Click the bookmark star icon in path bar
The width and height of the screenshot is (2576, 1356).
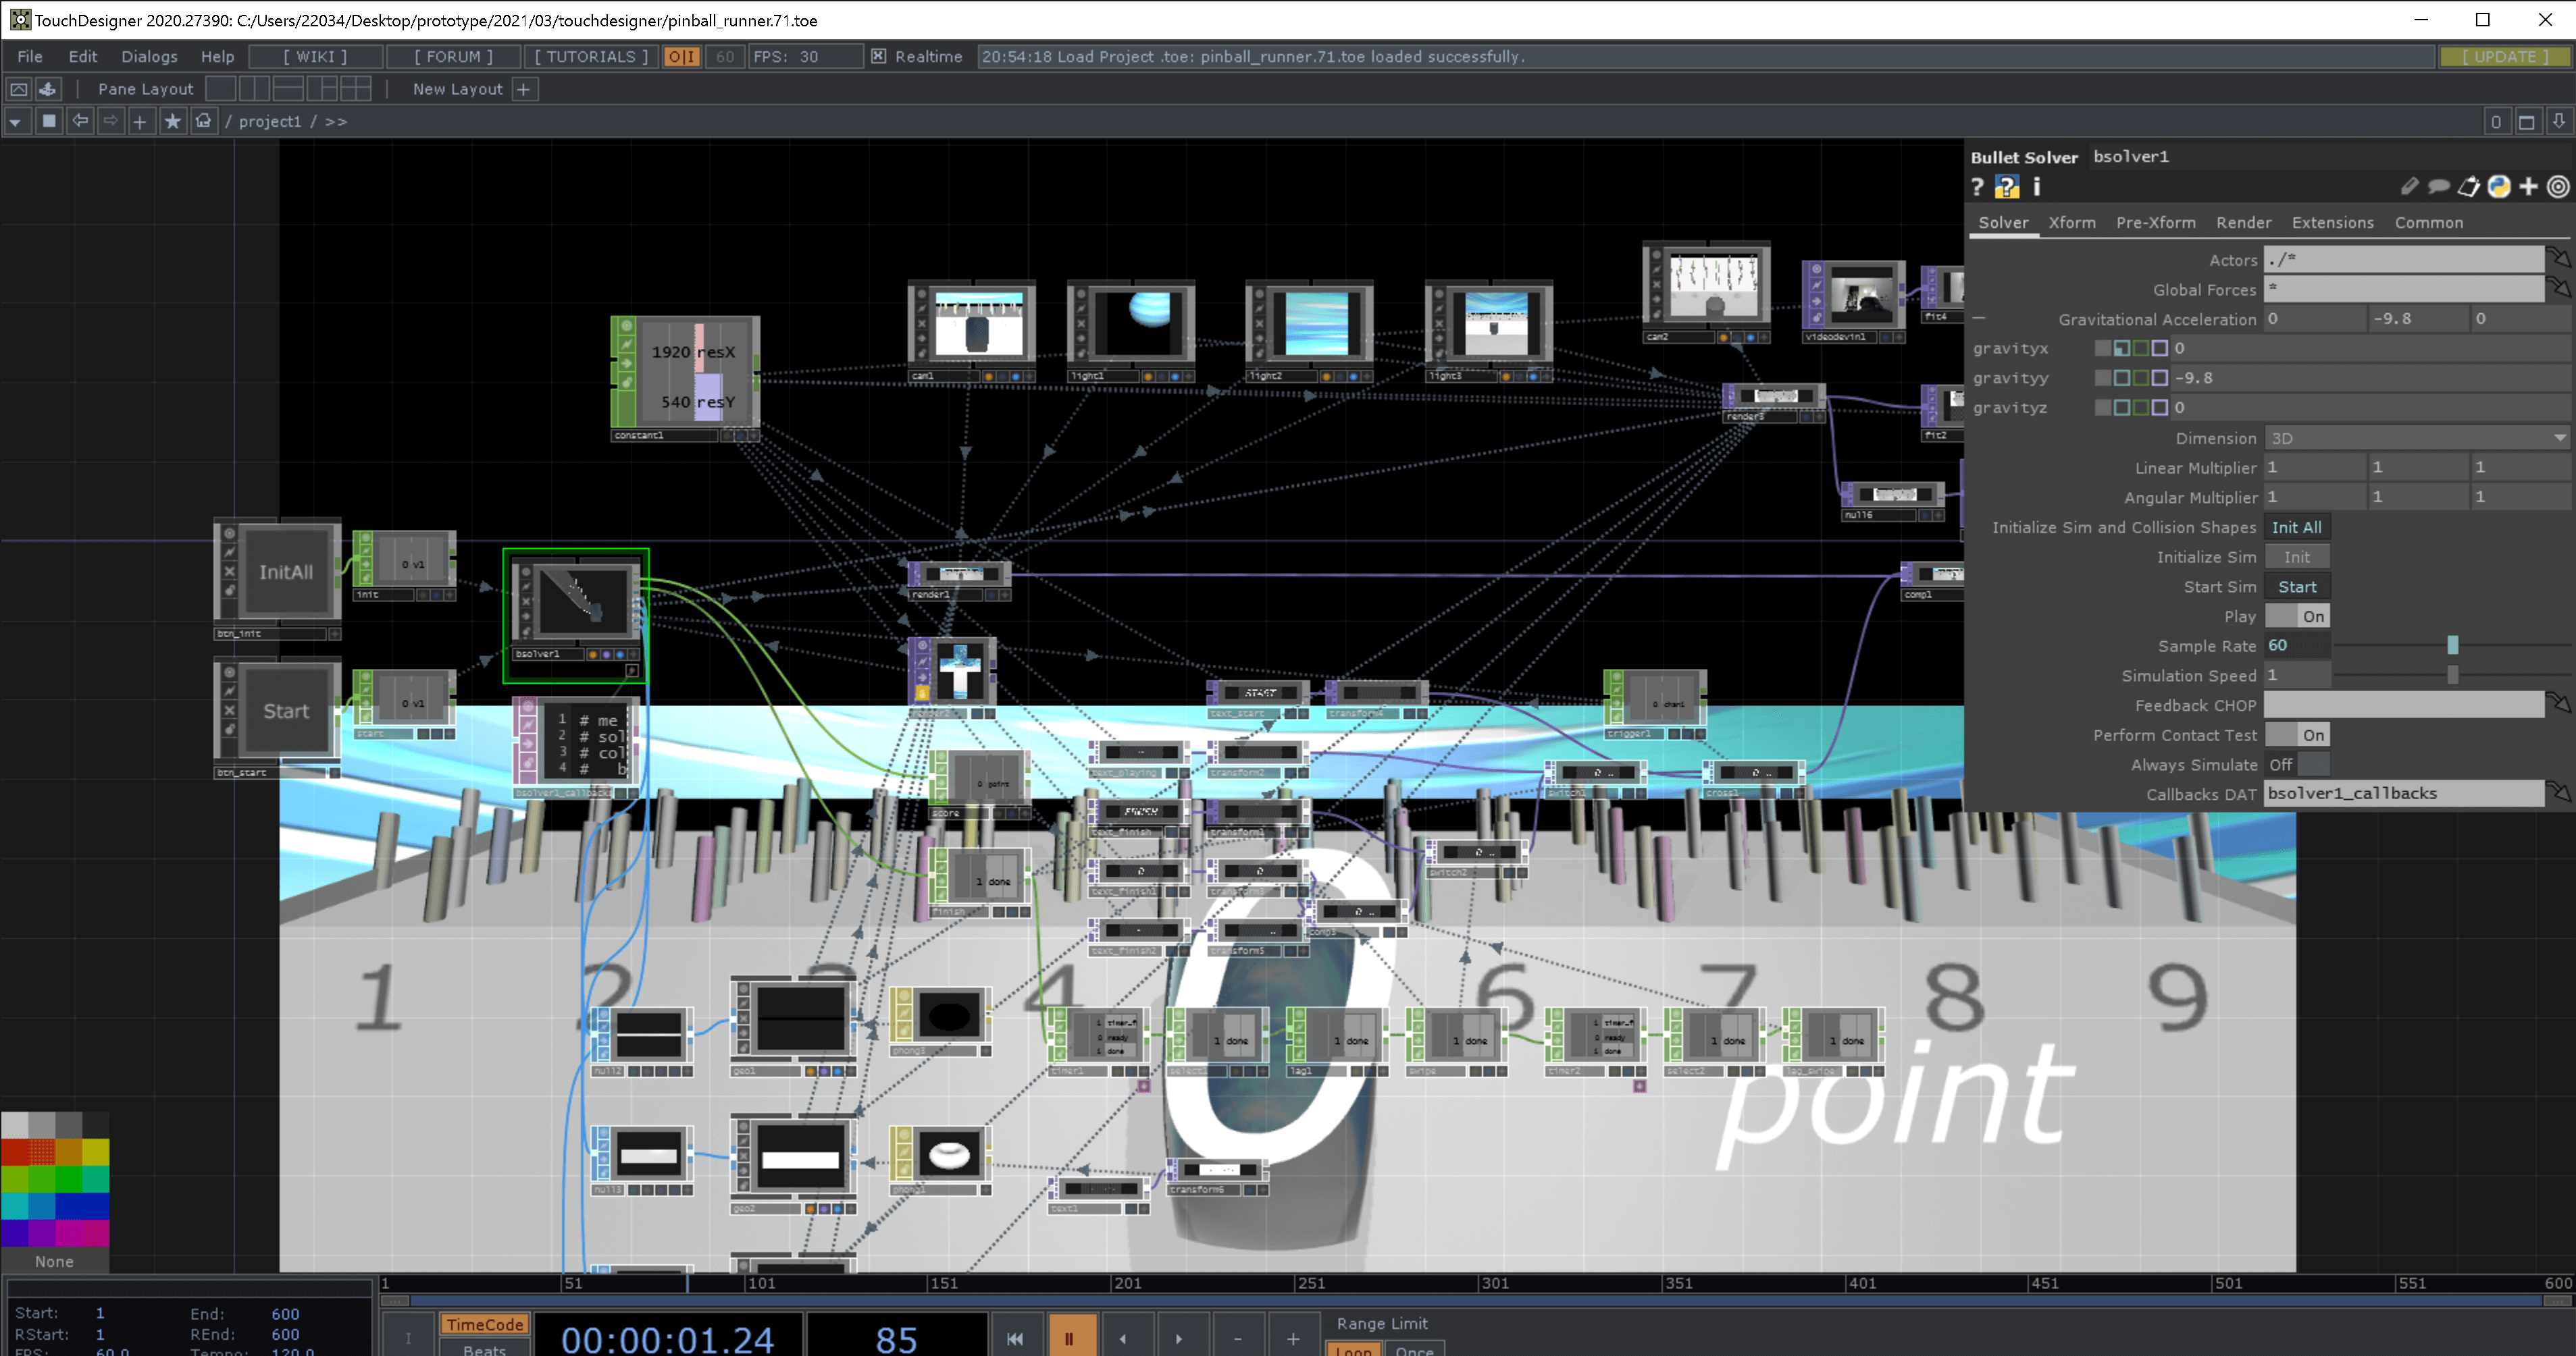(x=172, y=121)
